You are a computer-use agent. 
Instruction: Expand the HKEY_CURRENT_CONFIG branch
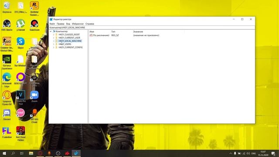tap(54, 48)
